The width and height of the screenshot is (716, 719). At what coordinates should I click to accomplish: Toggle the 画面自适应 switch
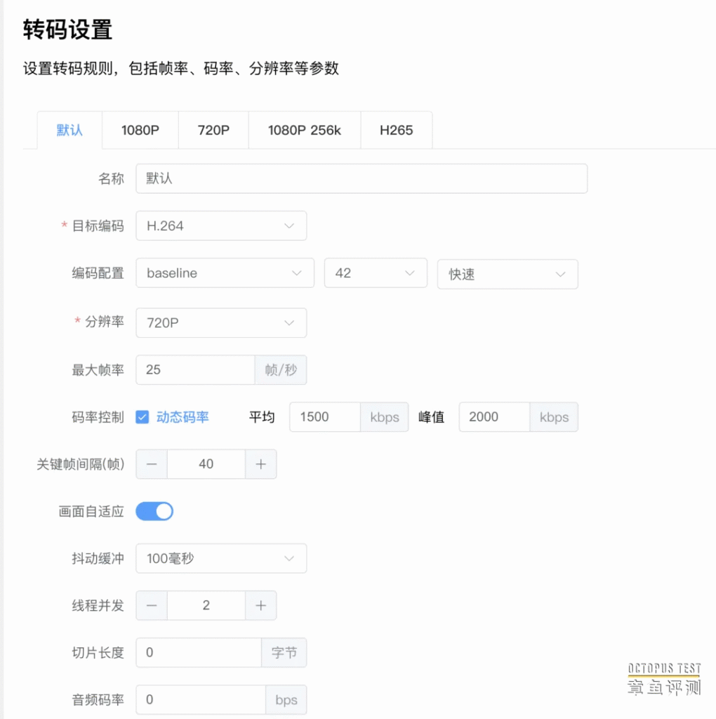tap(154, 511)
